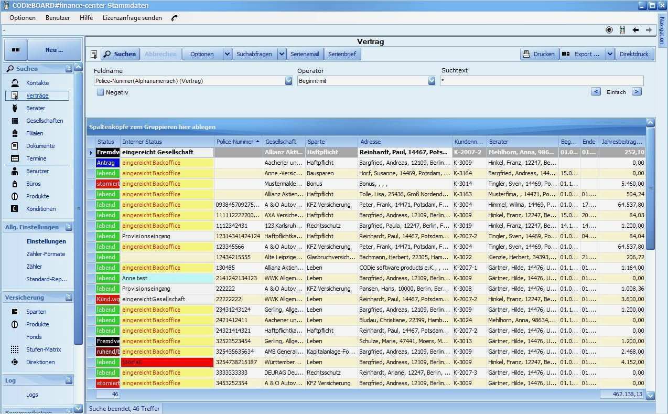Open the Feldname dropdown list

289,81
